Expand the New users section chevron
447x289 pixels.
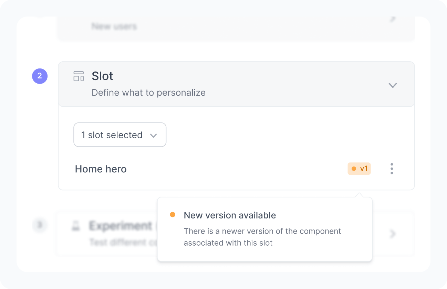(393, 19)
